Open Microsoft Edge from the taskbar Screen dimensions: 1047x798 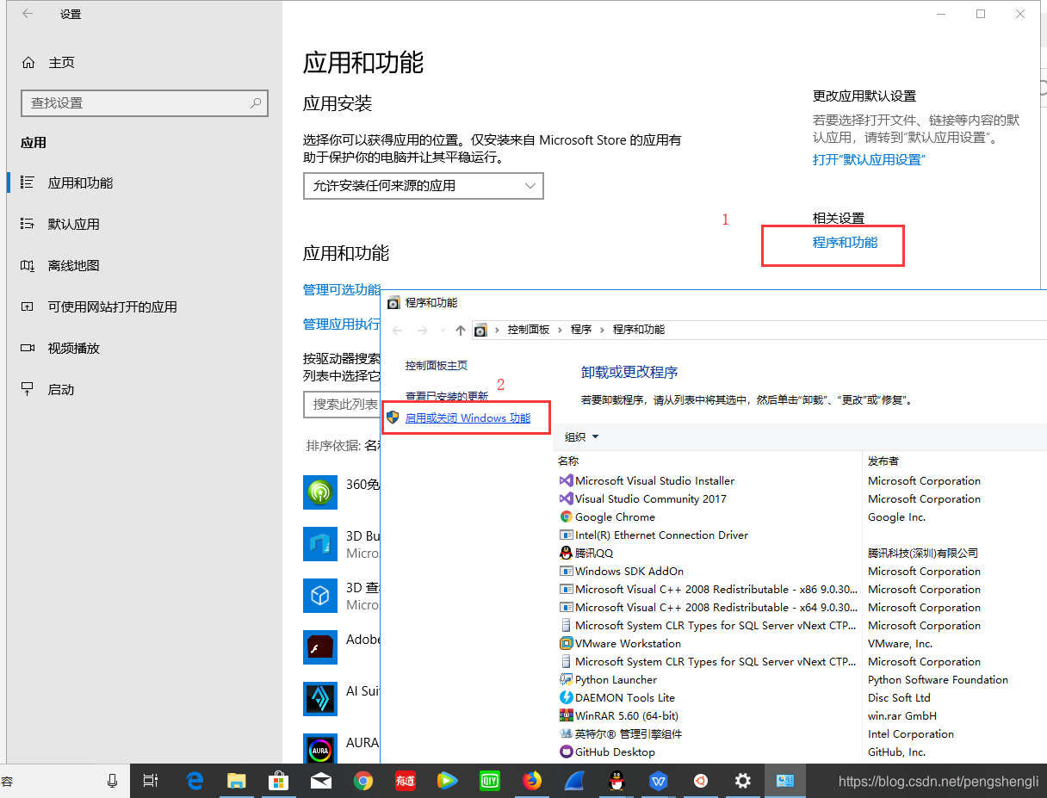[x=195, y=781]
